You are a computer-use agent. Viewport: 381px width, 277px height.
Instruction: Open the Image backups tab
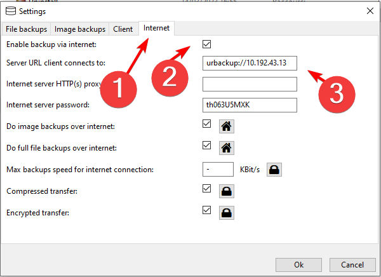[x=80, y=29]
